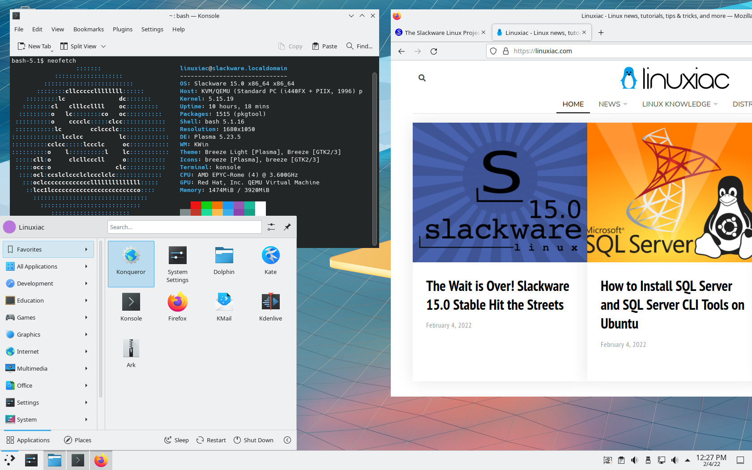752x470 pixels.
Task: Expand the Education category
Action: pos(48,300)
